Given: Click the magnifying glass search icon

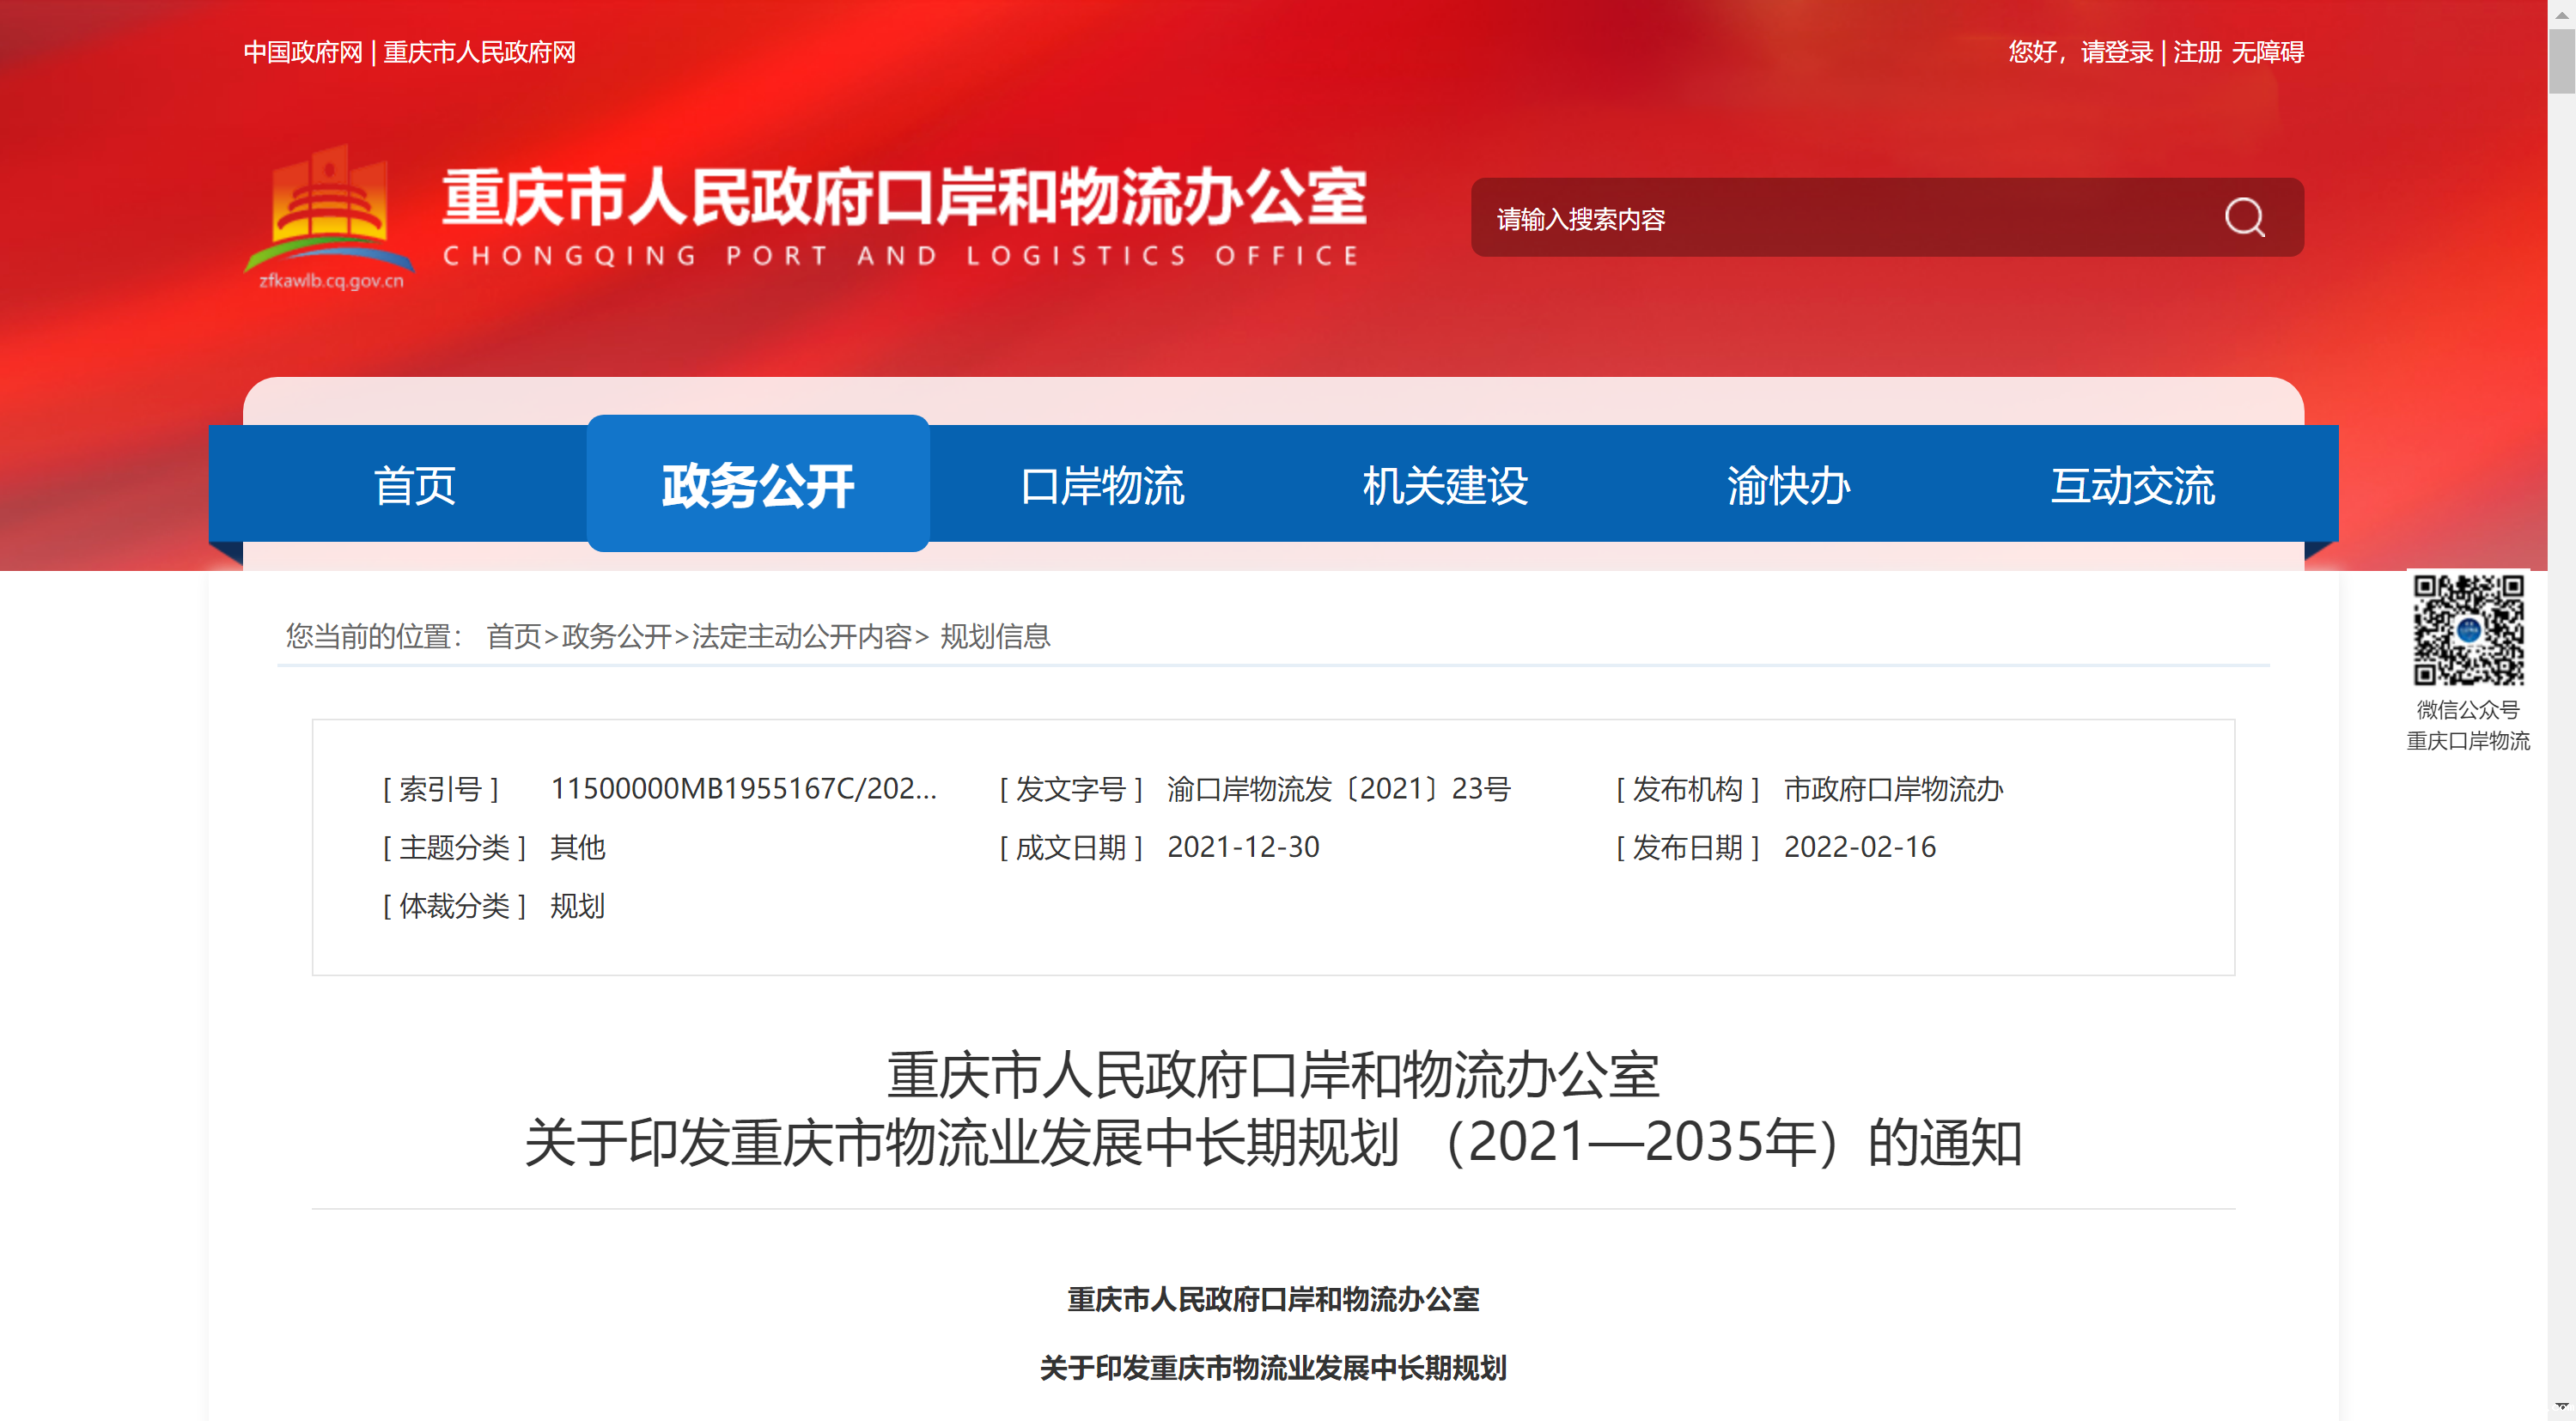Looking at the screenshot, I should [x=2244, y=217].
